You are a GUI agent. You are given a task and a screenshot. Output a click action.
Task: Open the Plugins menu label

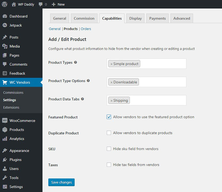click(x=16, y=160)
